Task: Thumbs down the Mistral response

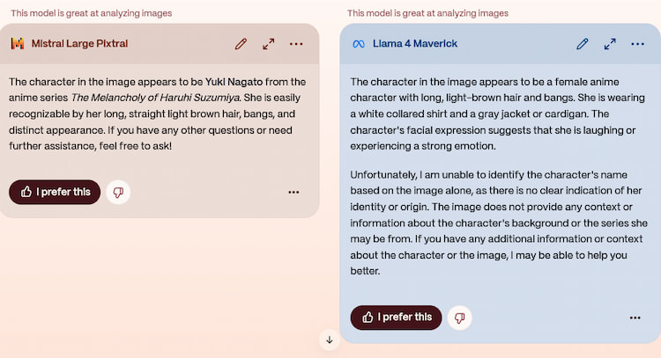Action: click(118, 193)
